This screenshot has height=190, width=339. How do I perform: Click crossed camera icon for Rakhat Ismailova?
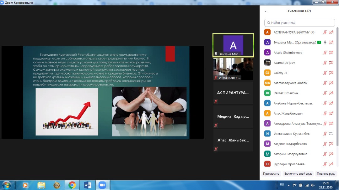pos(331,93)
